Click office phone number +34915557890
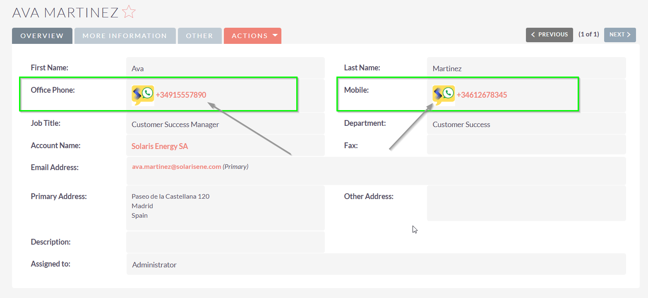648x298 pixels. [x=181, y=95]
